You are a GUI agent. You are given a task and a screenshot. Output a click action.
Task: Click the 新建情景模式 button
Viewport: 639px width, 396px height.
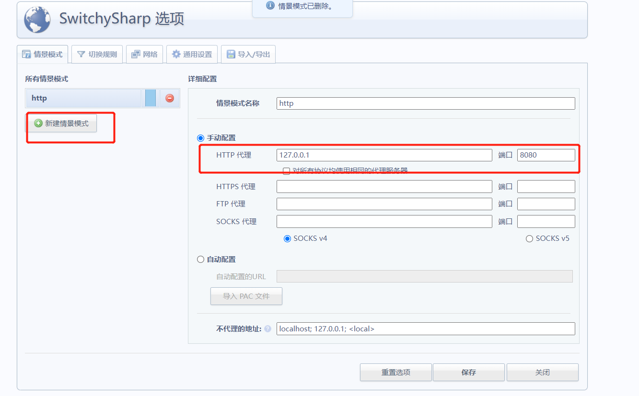point(62,123)
